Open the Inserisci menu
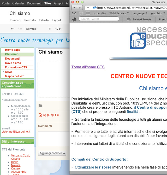This screenshot has width=167, height=175. click(15, 20)
